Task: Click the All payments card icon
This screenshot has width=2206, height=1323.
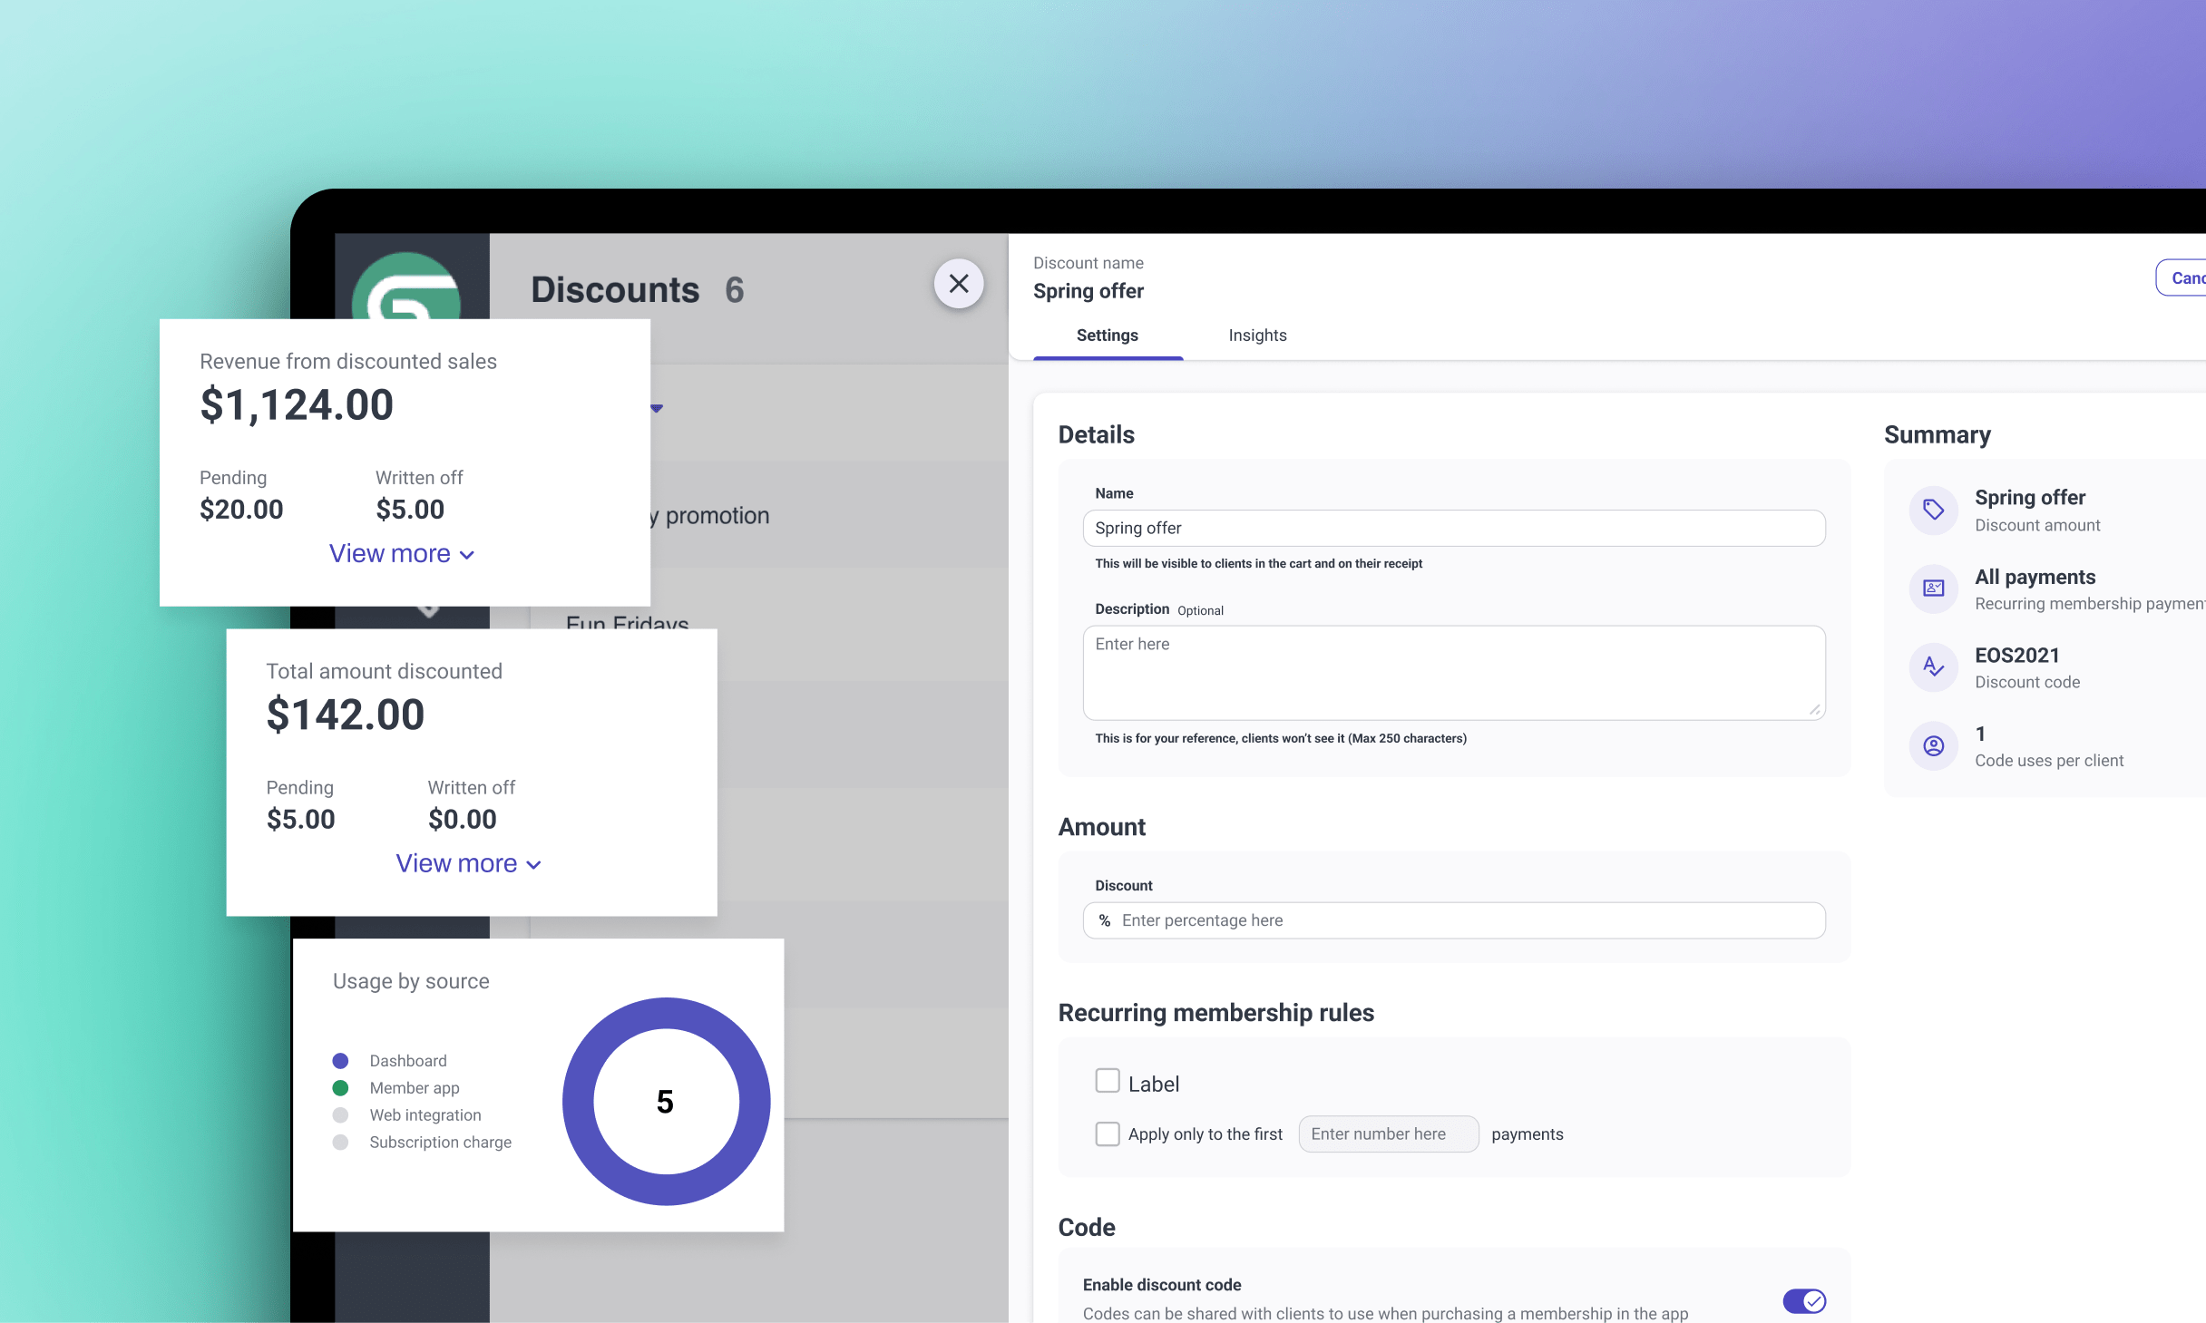Action: pos(1933,589)
